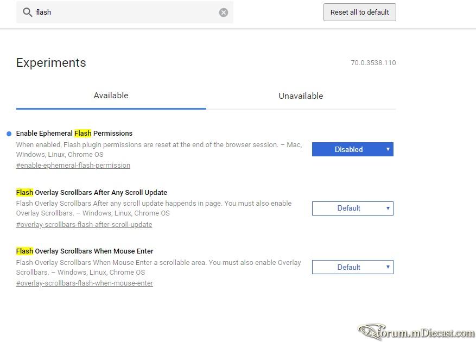The height and width of the screenshot is (342, 476).
Task: Click Reset all to default button
Action: point(360,12)
